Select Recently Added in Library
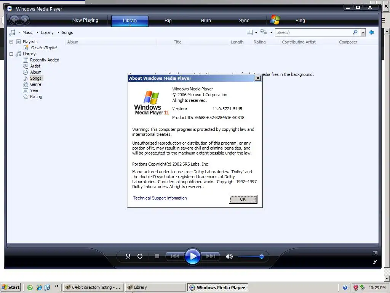This screenshot has height=293, width=390. point(45,60)
